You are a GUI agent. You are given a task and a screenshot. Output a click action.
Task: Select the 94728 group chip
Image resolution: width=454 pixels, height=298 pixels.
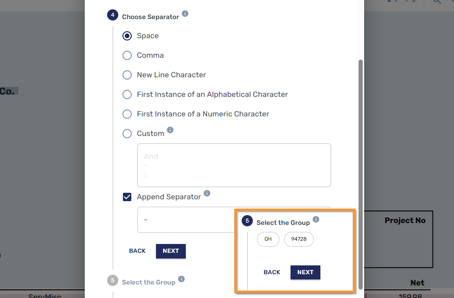pyautogui.click(x=299, y=239)
